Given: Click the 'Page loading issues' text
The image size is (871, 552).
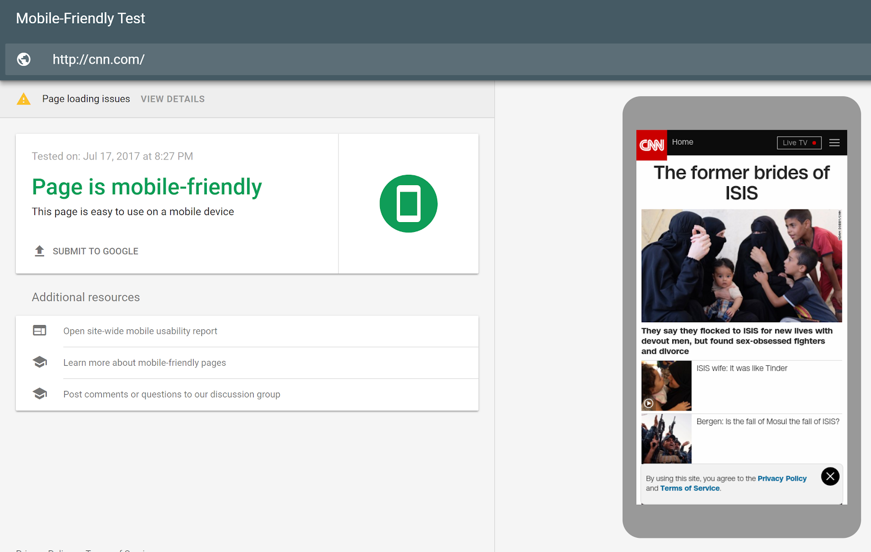Looking at the screenshot, I should [86, 99].
